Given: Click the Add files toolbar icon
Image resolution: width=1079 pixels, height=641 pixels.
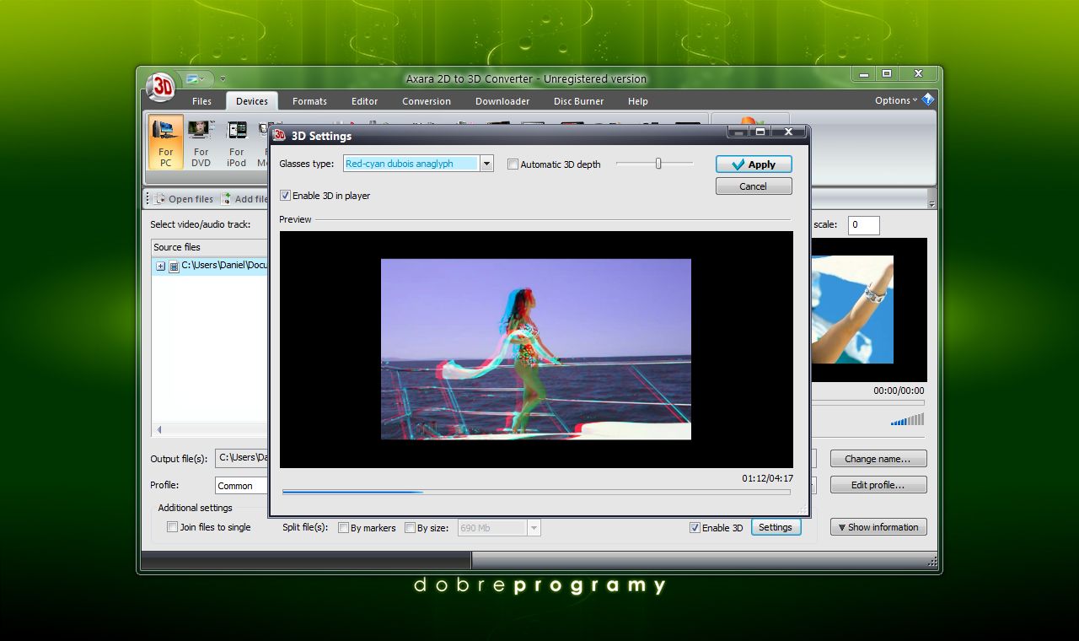Looking at the screenshot, I should pos(227,199).
